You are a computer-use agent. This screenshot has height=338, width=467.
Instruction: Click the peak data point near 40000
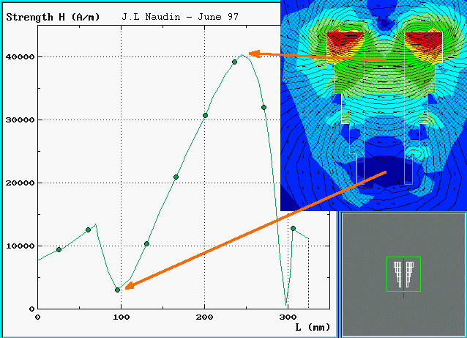(234, 62)
